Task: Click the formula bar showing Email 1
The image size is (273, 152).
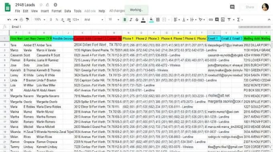Action: tap(141, 27)
